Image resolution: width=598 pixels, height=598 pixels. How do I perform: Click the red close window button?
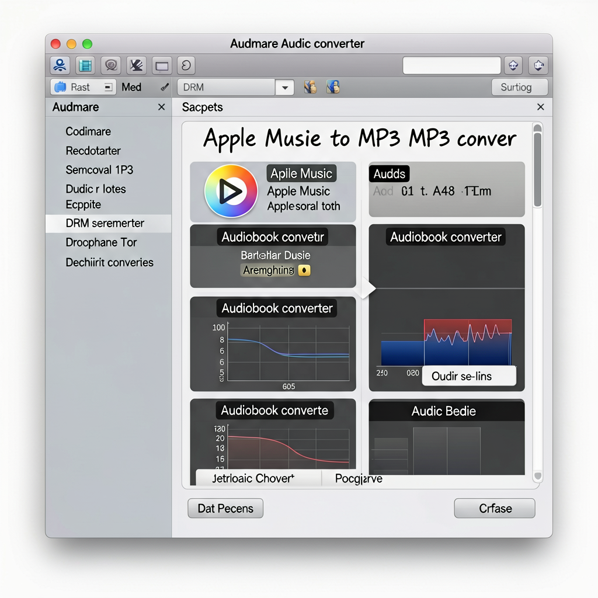[x=55, y=44]
